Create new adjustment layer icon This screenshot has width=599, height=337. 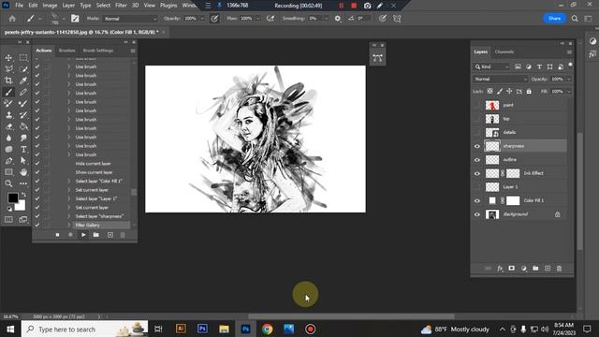click(x=524, y=269)
